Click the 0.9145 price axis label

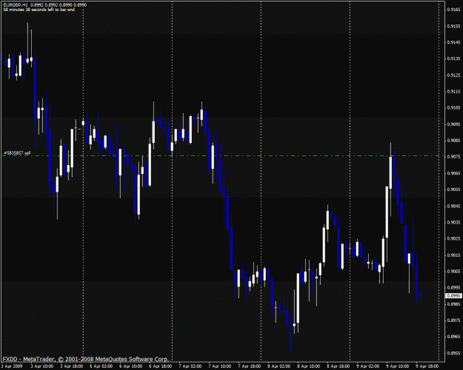click(x=453, y=42)
